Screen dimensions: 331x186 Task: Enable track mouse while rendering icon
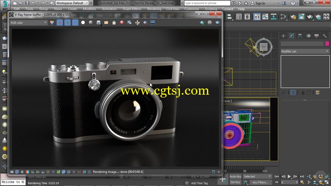137,23
